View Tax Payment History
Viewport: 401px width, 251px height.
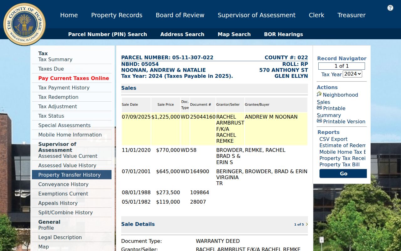64,88
